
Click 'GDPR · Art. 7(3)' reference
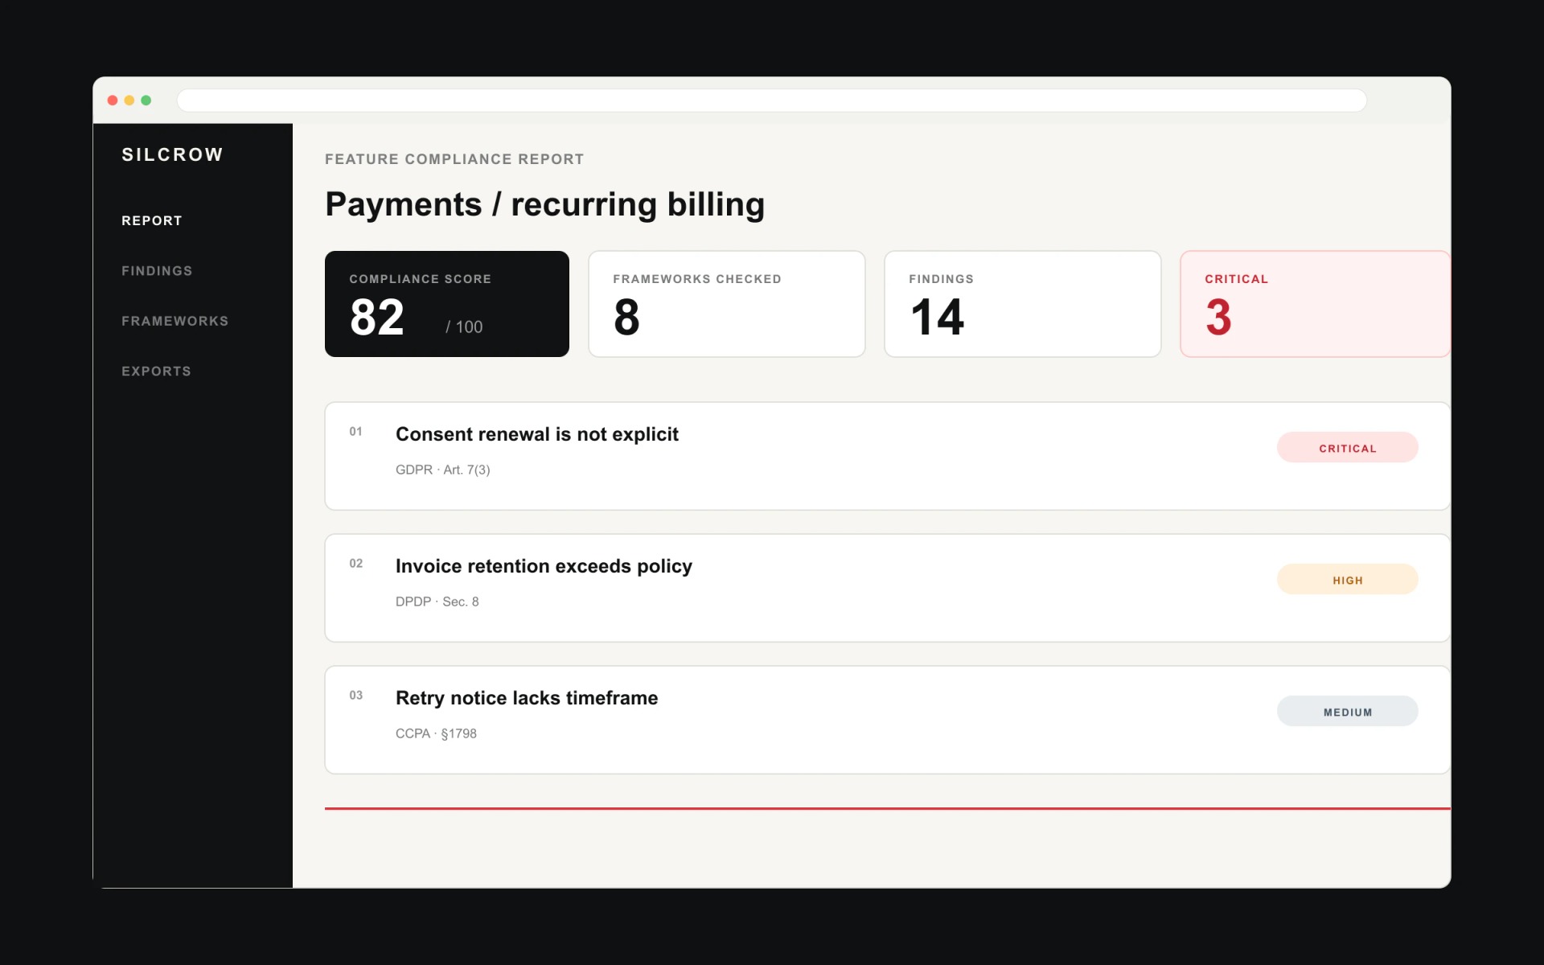pyautogui.click(x=442, y=470)
